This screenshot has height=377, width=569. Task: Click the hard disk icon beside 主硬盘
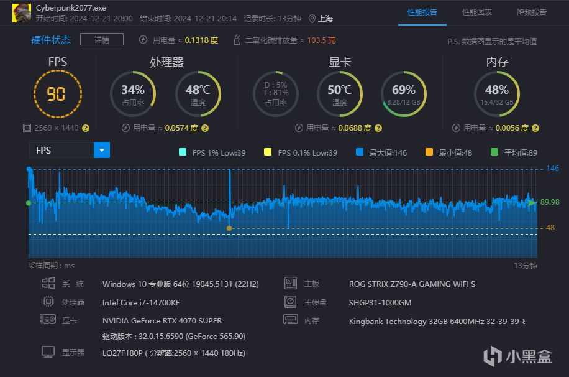coord(290,301)
